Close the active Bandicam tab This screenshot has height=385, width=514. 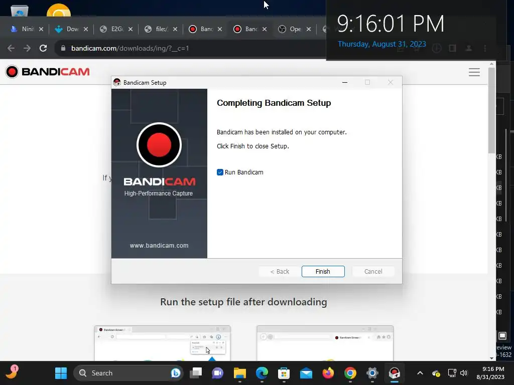pos(264,29)
